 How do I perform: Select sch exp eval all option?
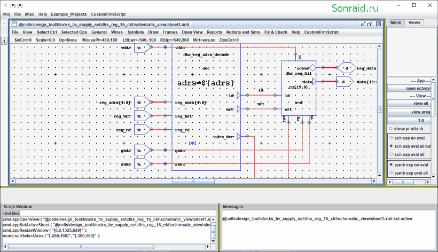(391, 154)
